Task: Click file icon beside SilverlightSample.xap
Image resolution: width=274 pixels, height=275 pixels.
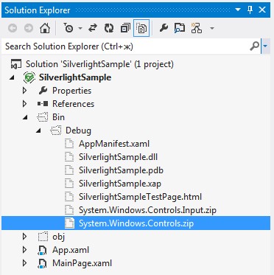Action: click(x=69, y=184)
